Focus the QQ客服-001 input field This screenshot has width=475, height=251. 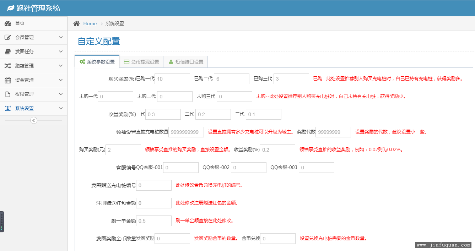[181, 168]
